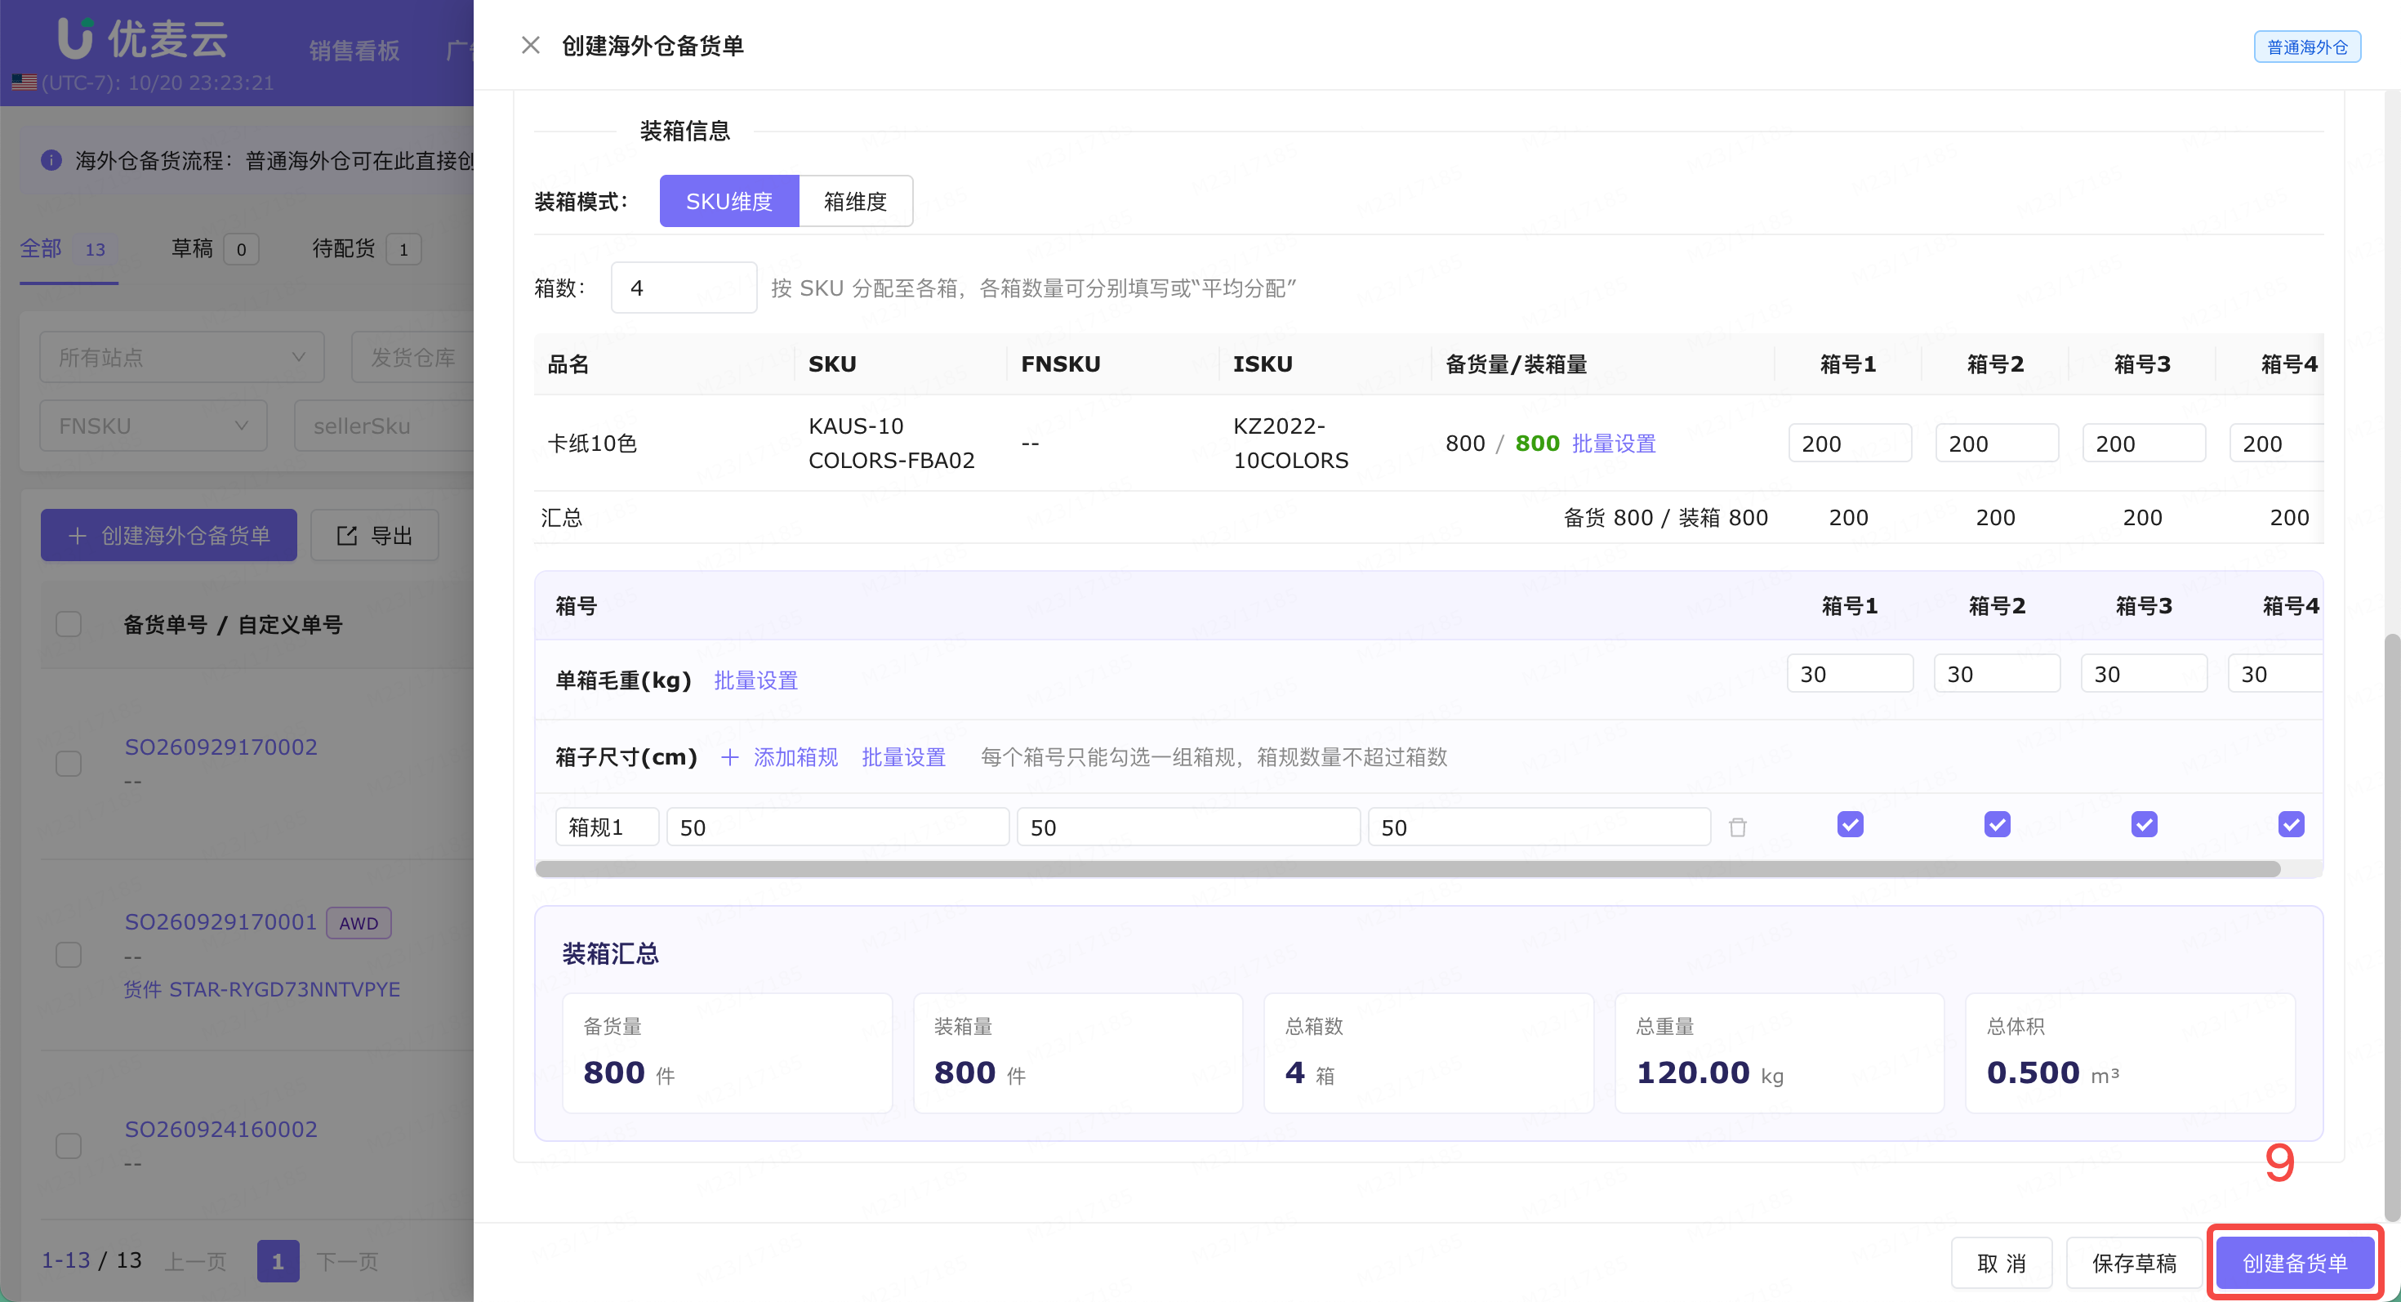Click 下一页 in pagination
Image resolution: width=2401 pixels, height=1302 pixels.
click(348, 1261)
